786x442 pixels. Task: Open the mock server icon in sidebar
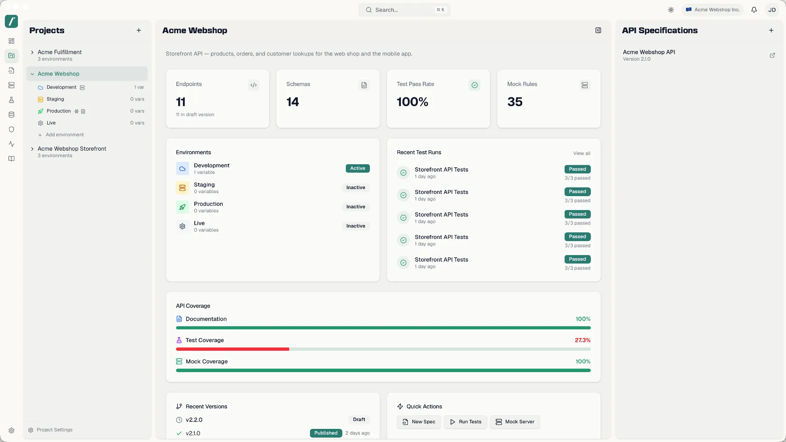pos(11,85)
